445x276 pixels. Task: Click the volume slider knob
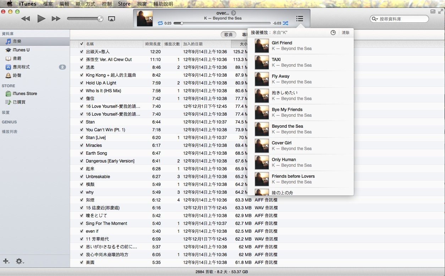100,19
